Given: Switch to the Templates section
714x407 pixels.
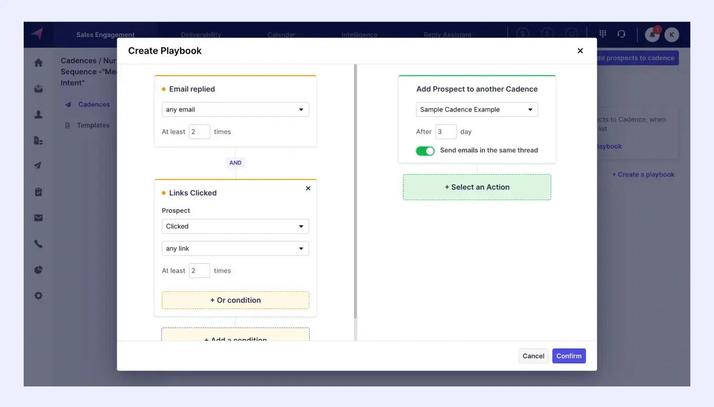Looking at the screenshot, I should point(93,125).
